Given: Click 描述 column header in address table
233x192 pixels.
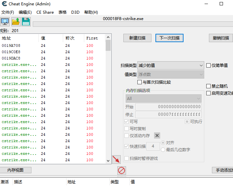Looking at the screenshot, I should click(x=39, y=182).
